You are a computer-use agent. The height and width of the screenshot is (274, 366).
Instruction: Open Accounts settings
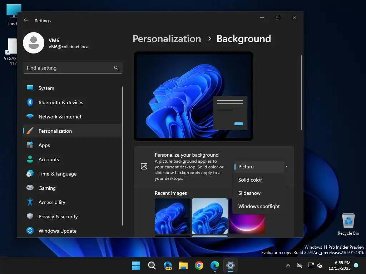coord(72,159)
